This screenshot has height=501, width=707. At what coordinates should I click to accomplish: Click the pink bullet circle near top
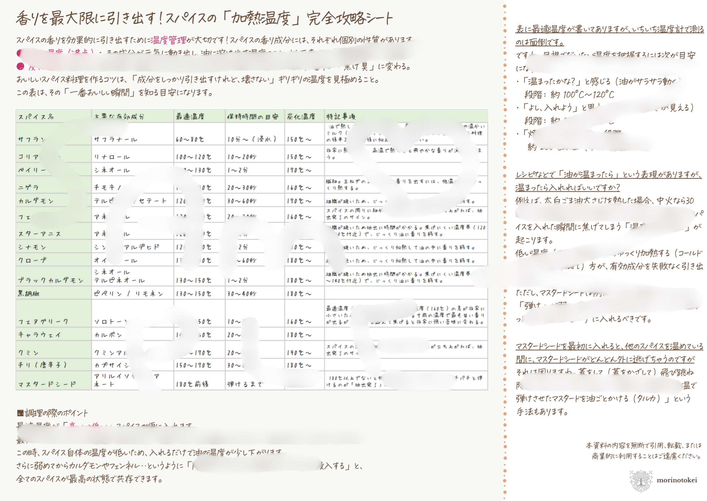pos(21,66)
